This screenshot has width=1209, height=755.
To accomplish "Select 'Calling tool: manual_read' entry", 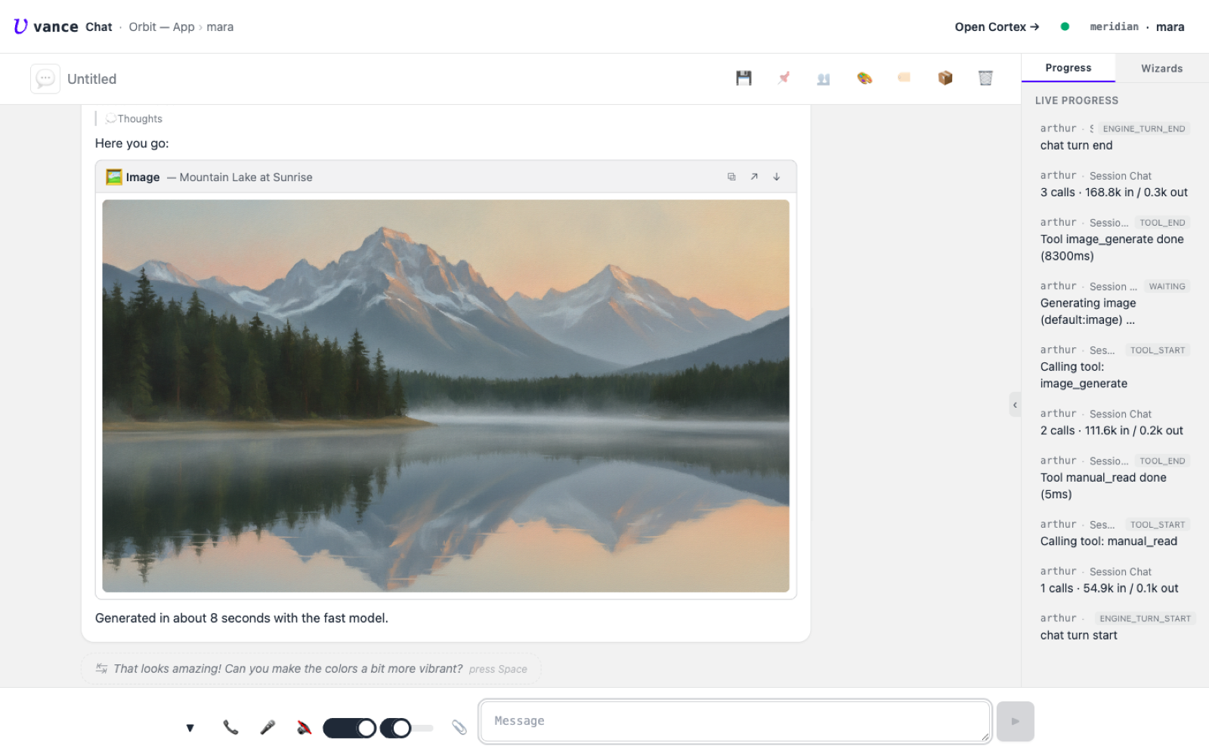I will point(1115,532).
